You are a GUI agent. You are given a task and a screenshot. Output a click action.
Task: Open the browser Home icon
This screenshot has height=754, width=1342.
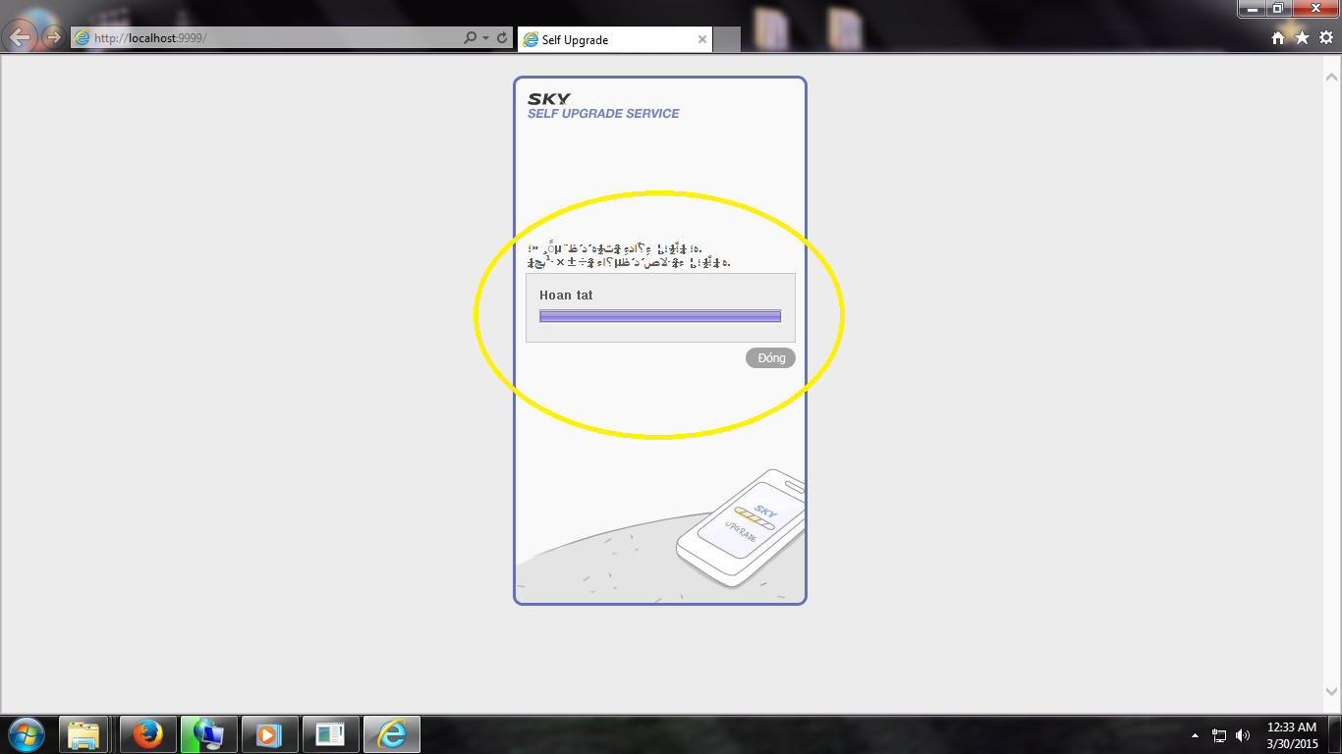coord(1277,38)
